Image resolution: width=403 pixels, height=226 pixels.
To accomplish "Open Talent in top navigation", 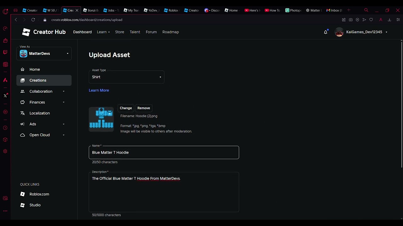I will pyautogui.click(x=135, y=32).
